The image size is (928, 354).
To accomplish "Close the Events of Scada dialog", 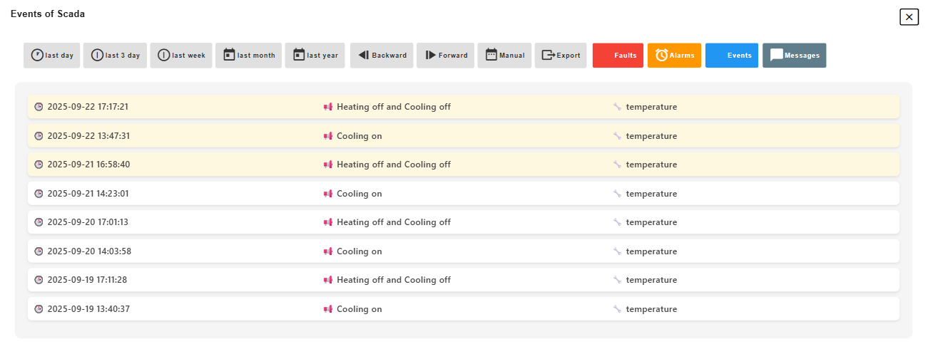I will [x=909, y=17].
